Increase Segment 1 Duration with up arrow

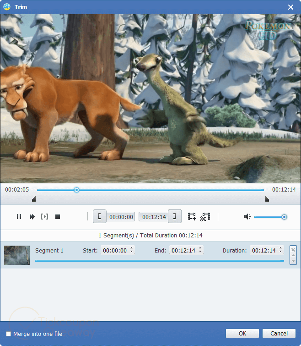281,248
